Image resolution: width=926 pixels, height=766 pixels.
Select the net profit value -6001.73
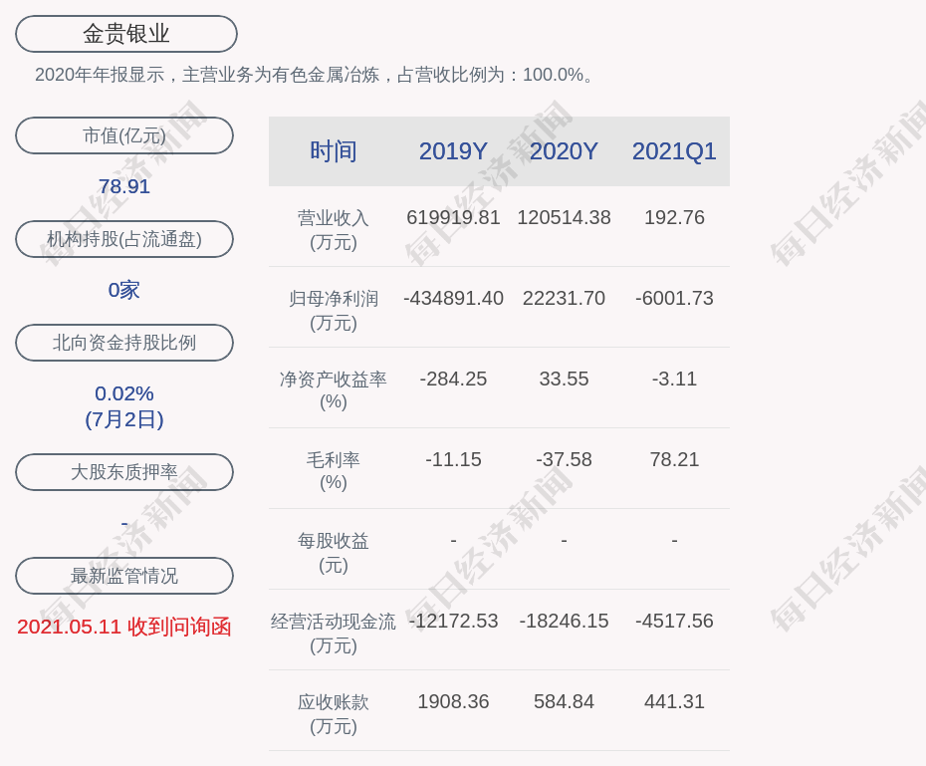tap(674, 298)
